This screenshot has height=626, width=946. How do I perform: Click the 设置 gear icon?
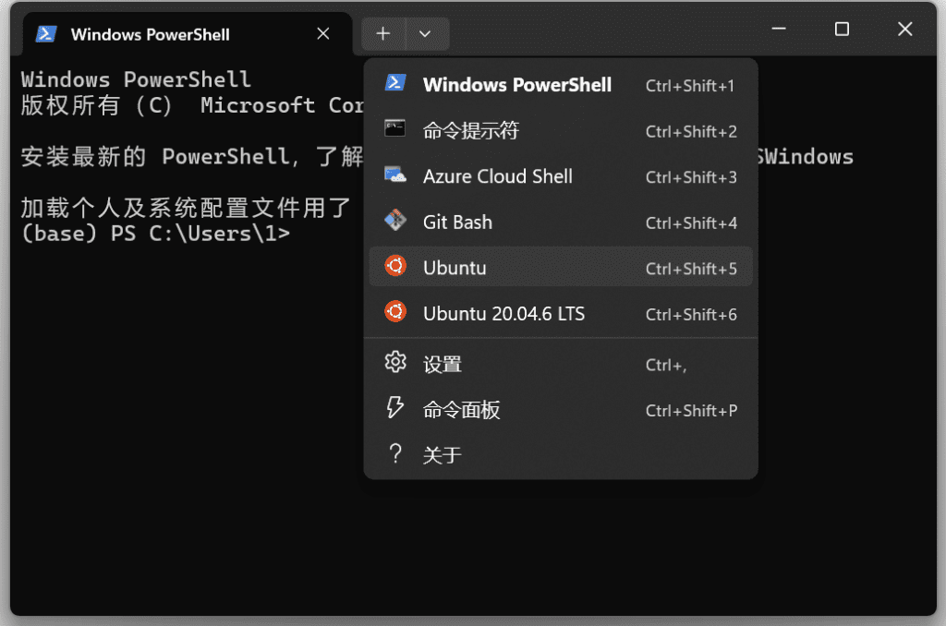coord(395,363)
